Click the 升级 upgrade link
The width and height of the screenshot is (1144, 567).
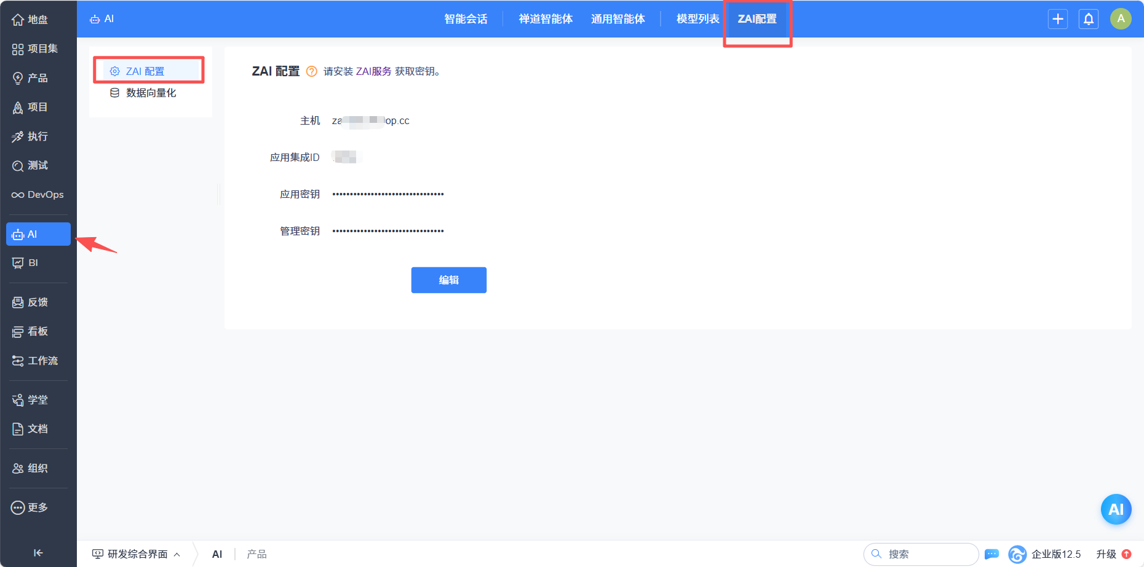(1106, 554)
